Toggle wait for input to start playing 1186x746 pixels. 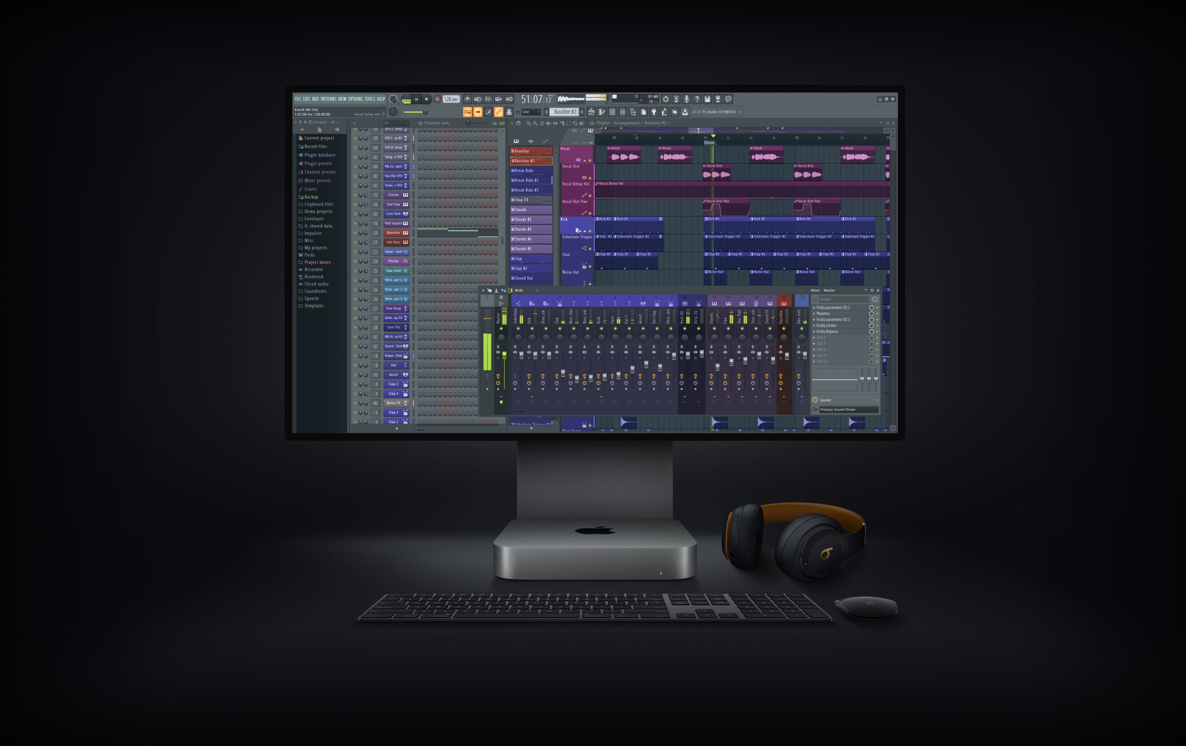point(478,99)
